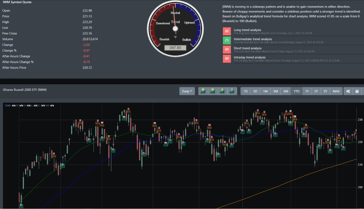364x209 pixels.
Task: Click the Neutral label on the gauge
Action: click(175, 13)
